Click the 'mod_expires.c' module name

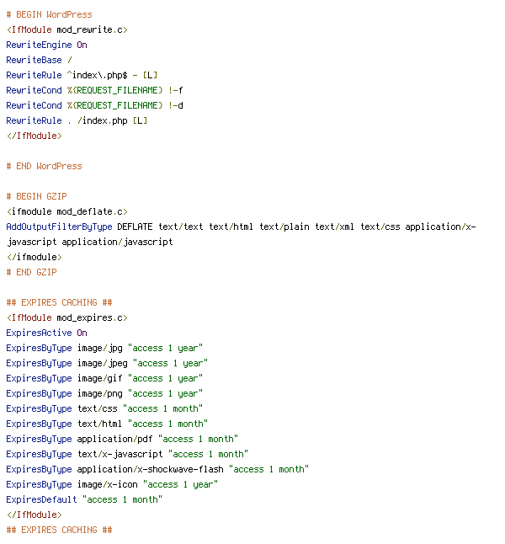coord(89,317)
